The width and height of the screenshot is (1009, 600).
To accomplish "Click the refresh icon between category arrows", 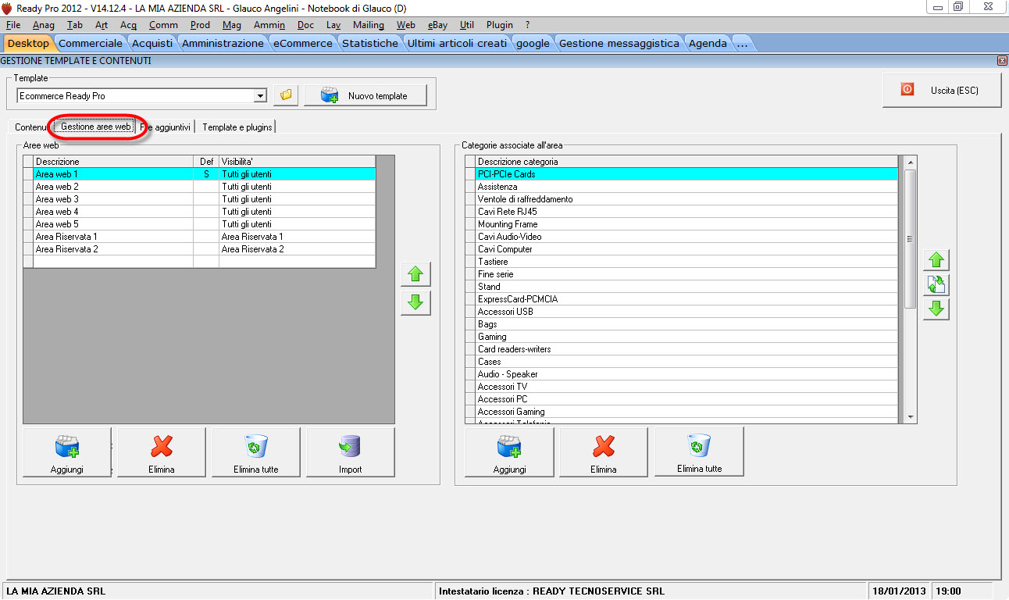I will coord(936,284).
